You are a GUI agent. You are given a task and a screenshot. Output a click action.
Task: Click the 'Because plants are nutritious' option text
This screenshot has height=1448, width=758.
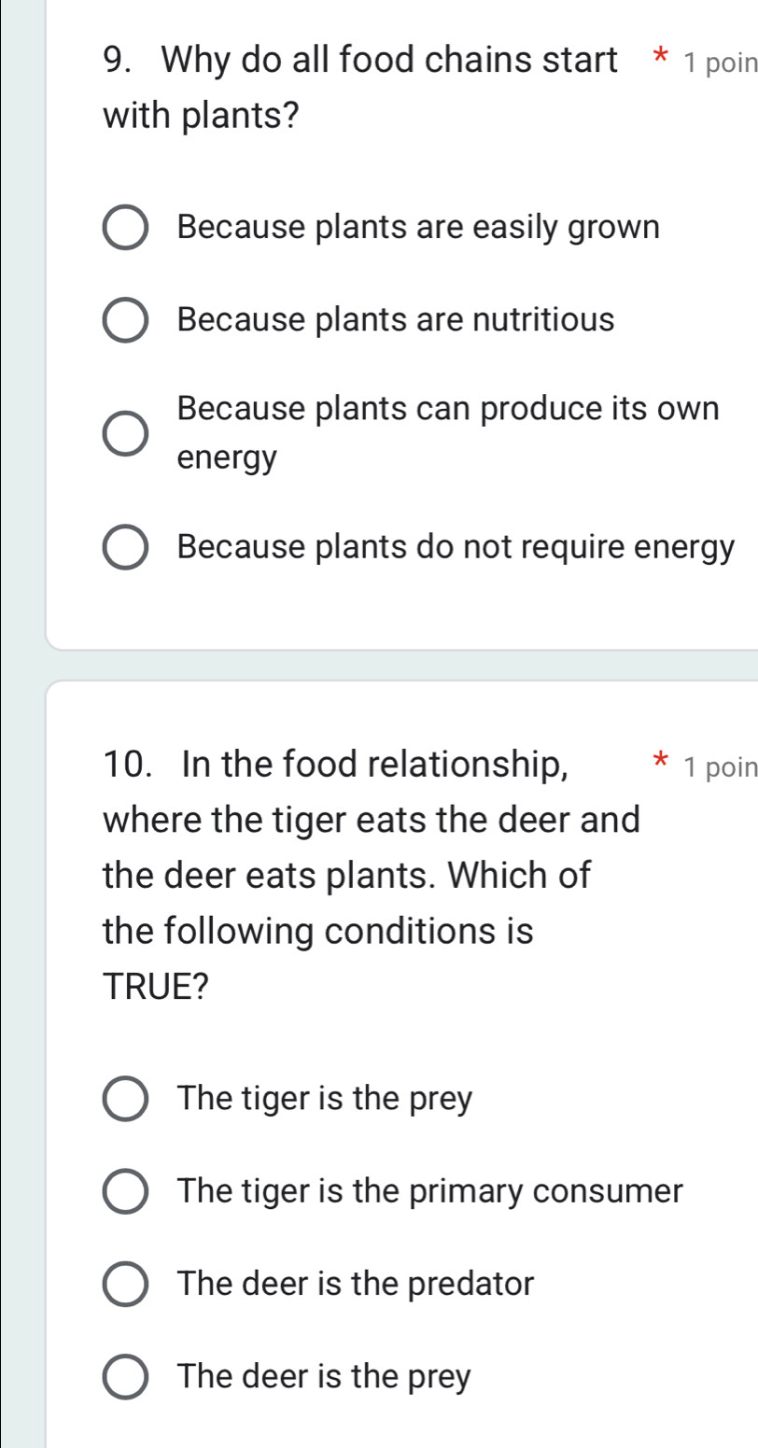(x=396, y=320)
